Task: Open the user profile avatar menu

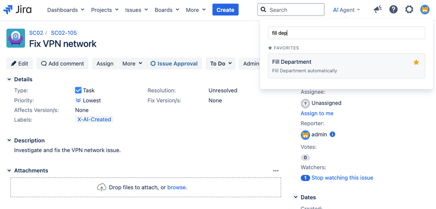Action: point(425,10)
